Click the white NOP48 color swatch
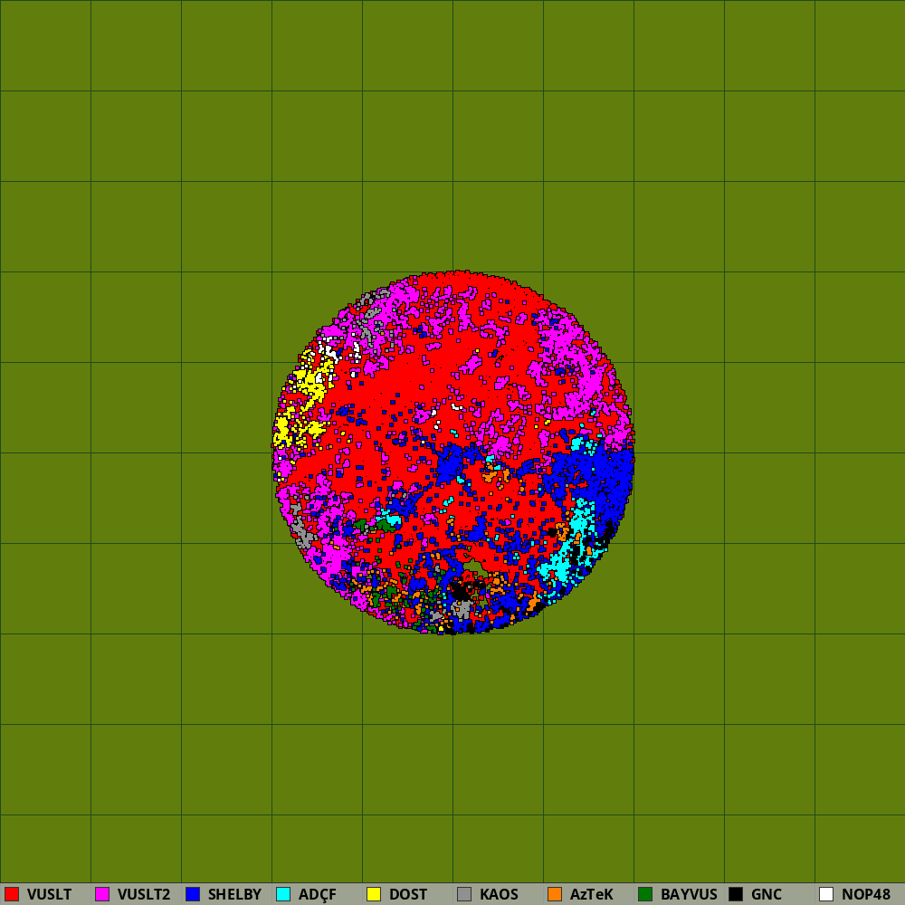The width and height of the screenshot is (905, 905). [826, 894]
